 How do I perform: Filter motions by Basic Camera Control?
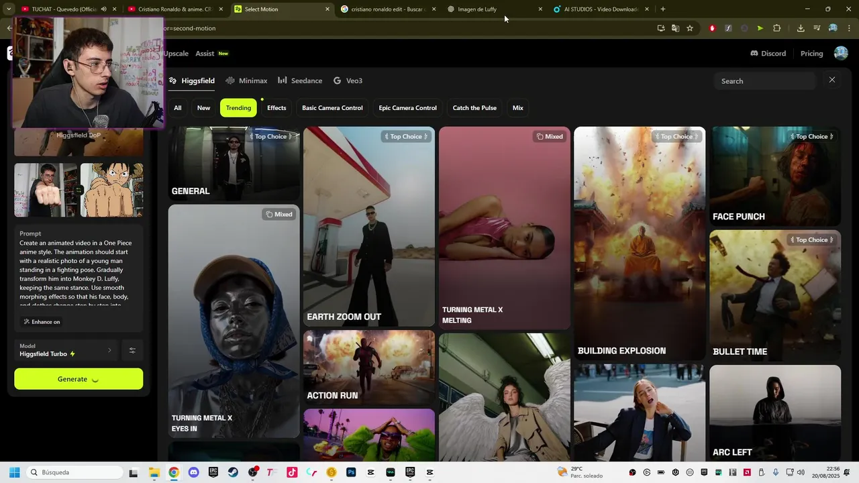[332, 108]
